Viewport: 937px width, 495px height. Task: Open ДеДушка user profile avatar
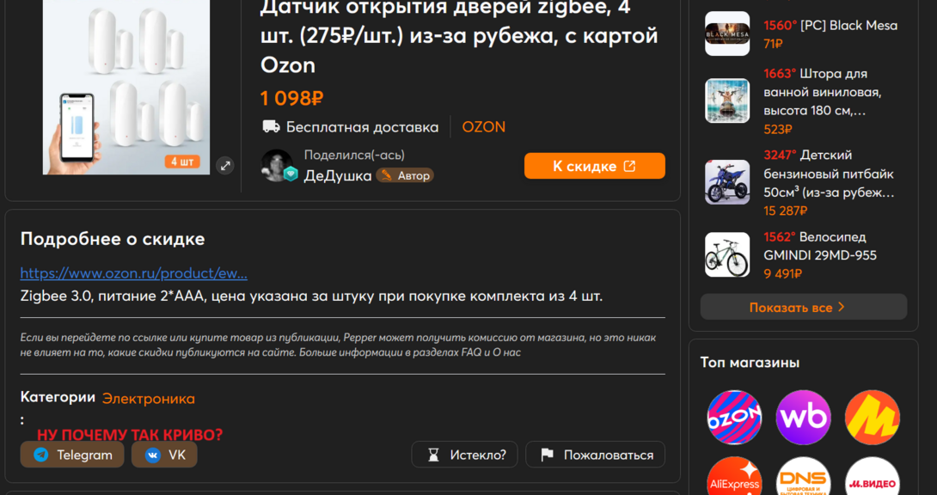[x=278, y=165]
